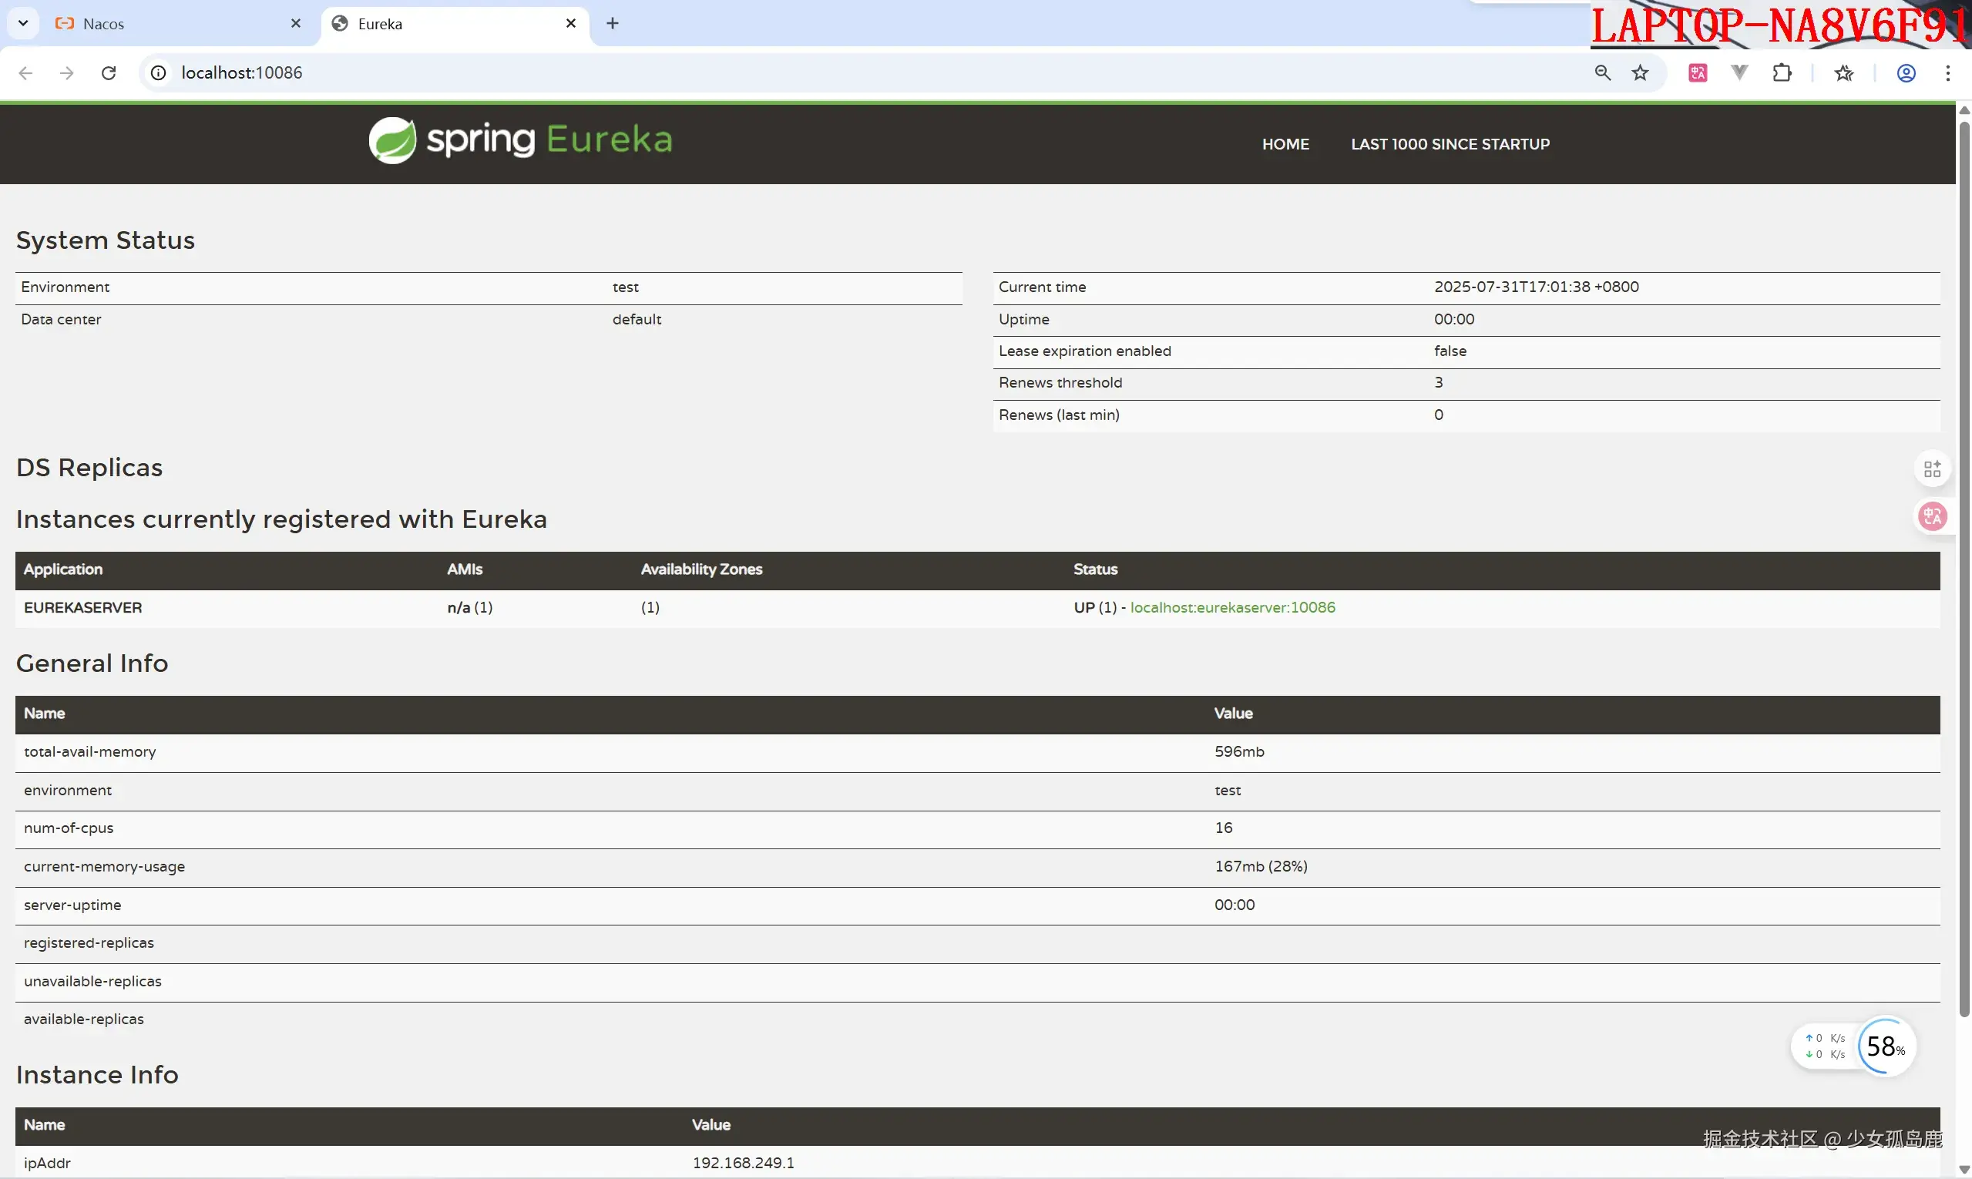Open the Extensions puzzle icon
The width and height of the screenshot is (1972, 1179).
1782,73
